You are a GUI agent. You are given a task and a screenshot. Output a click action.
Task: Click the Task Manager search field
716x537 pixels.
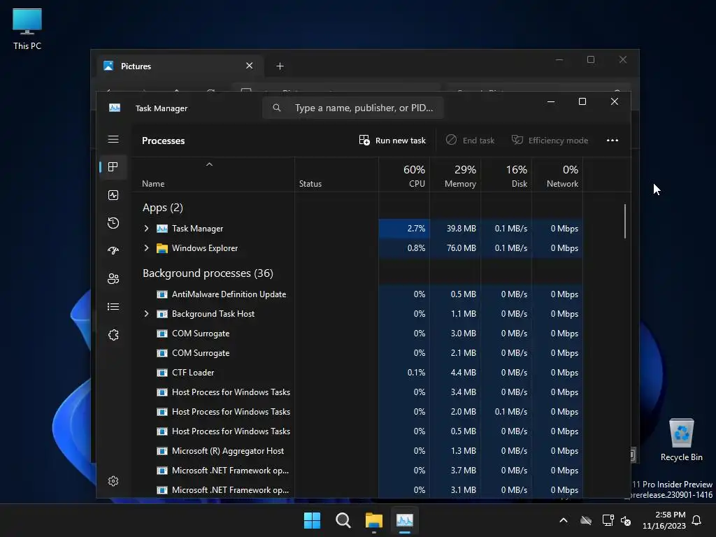tap(352, 108)
